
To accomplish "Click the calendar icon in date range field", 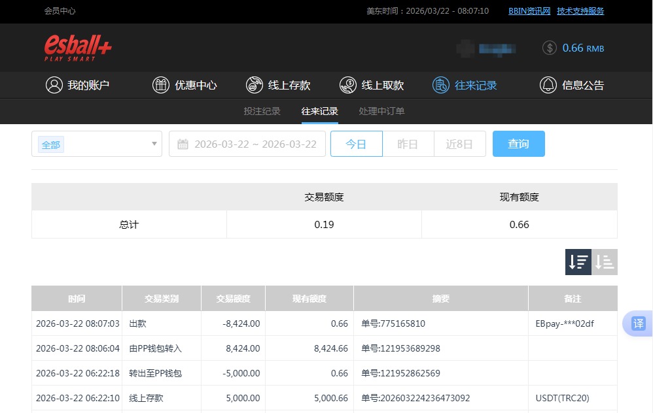I will [183, 144].
